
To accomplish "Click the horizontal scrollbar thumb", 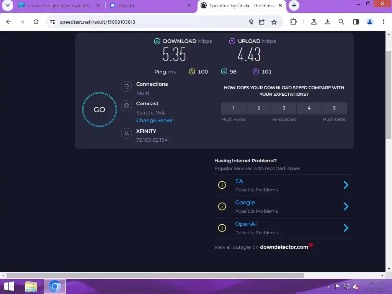I will 155,276.
